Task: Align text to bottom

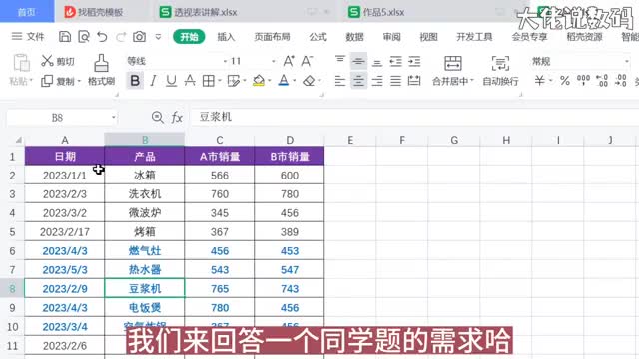Action: click(x=377, y=62)
